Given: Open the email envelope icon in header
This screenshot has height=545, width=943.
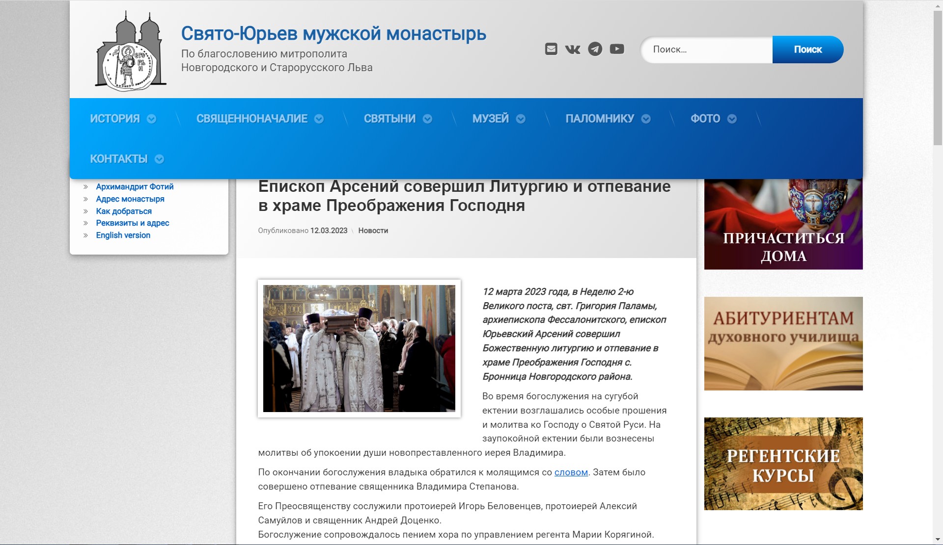Looking at the screenshot, I should pos(551,49).
